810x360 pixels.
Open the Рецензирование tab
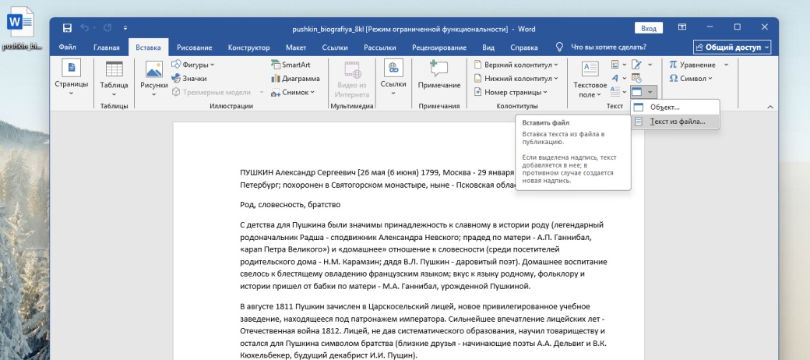pyautogui.click(x=439, y=48)
